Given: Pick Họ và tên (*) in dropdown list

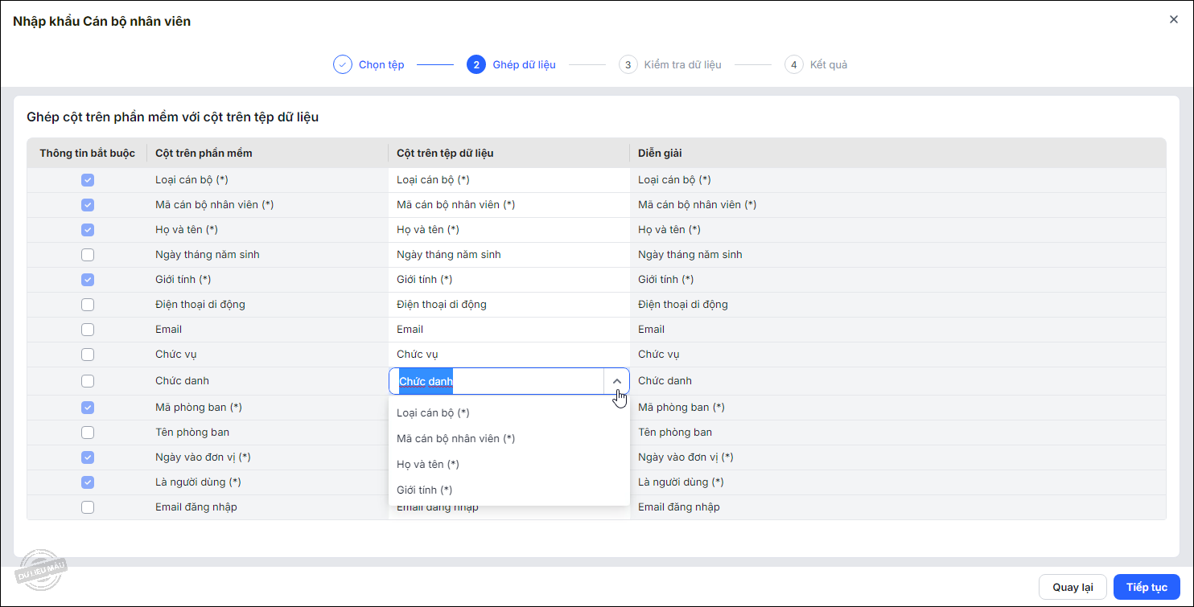Looking at the screenshot, I should [428, 465].
